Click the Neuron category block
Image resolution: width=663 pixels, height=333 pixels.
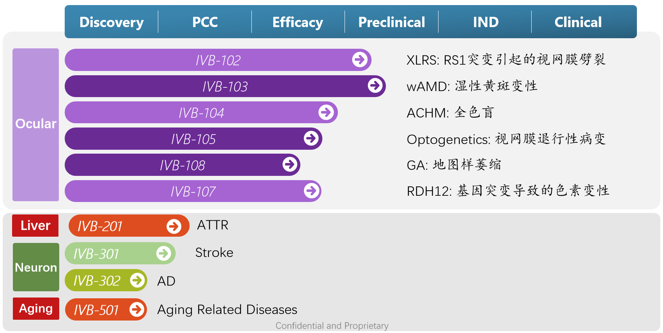(x=36, y=267)
